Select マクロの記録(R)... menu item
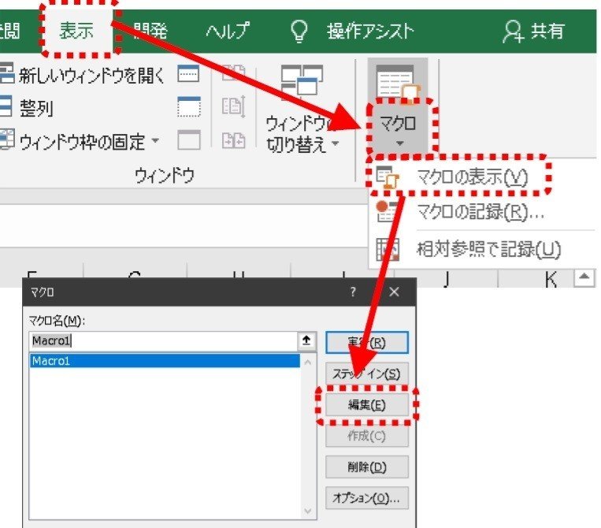This screenshot has width=601, height=528. click(482, 212)
